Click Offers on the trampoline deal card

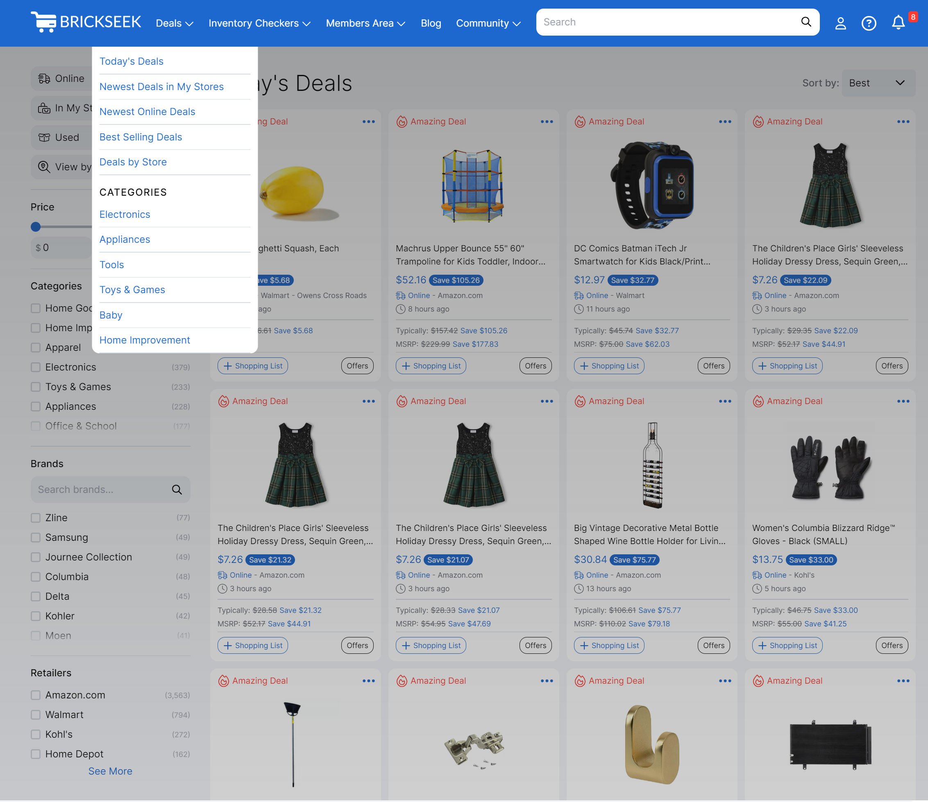[535, 366]
